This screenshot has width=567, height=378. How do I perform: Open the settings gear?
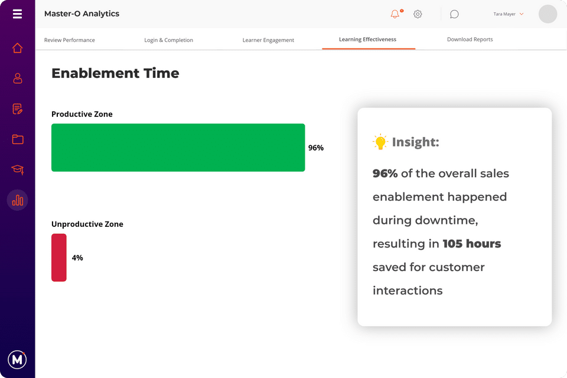point(418,14)
